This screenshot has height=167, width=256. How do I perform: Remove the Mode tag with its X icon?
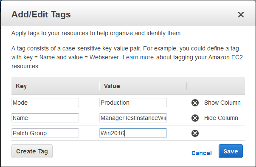coord(195,103)
